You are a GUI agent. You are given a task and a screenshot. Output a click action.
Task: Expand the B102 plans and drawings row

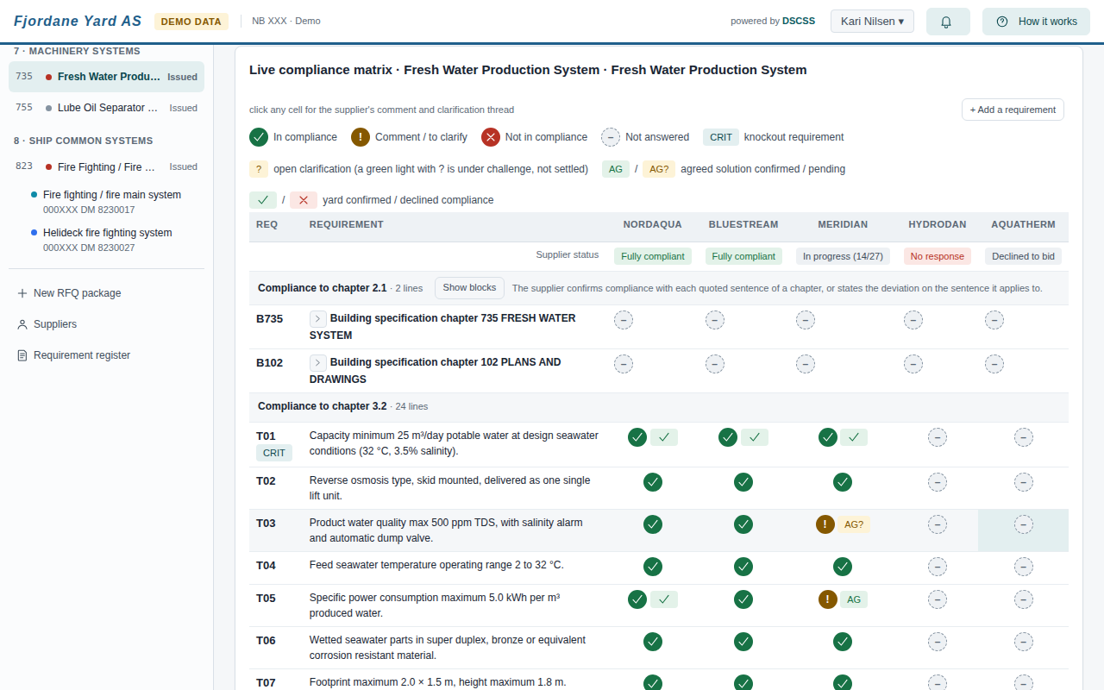click(317, 362)
